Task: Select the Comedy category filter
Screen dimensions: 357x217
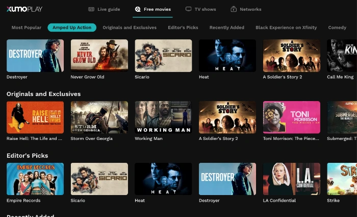Action: [x=337, y=28]
